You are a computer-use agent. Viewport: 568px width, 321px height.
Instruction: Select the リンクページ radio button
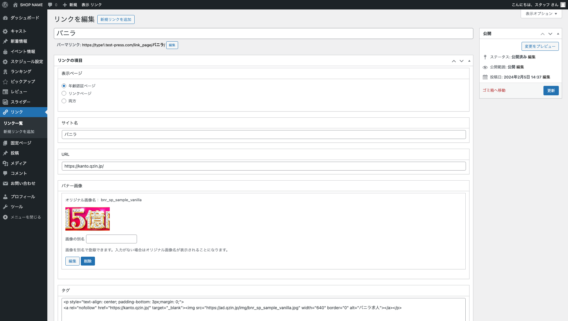[x=64, y=94]
